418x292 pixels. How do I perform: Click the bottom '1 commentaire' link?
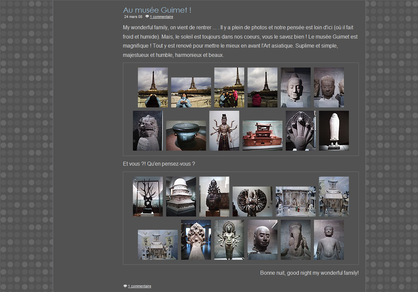[140, 286]
